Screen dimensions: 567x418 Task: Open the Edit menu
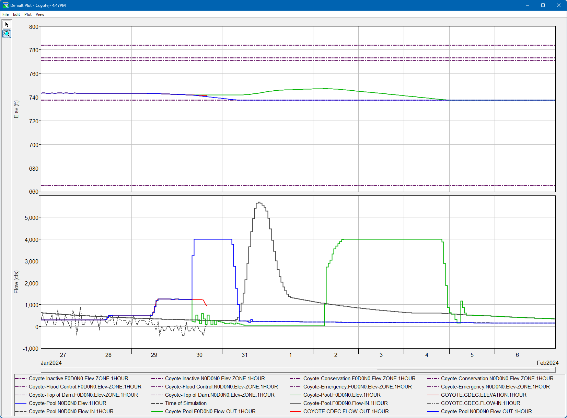pos(16,14)
